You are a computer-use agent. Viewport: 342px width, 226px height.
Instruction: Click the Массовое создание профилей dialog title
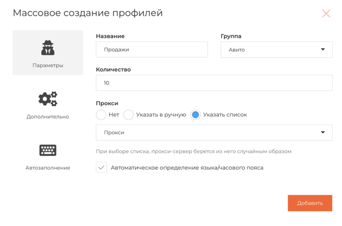point(88,13)
